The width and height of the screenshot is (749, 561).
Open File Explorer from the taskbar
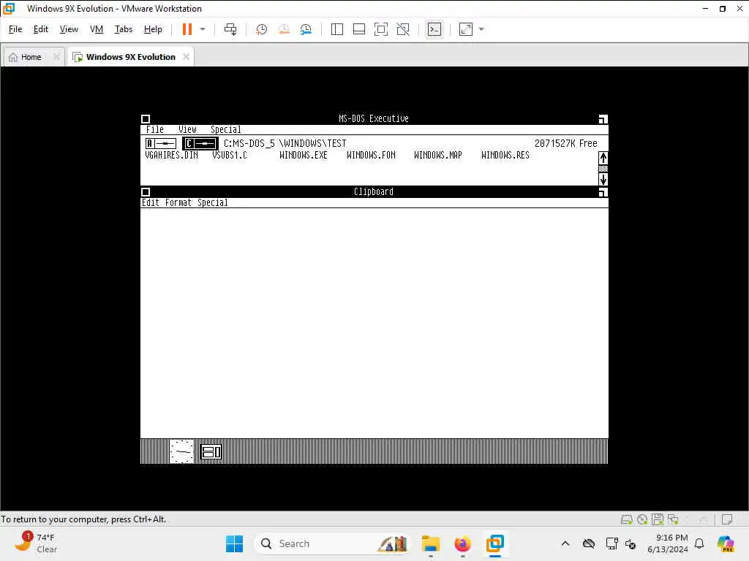[x=430, y=543]
